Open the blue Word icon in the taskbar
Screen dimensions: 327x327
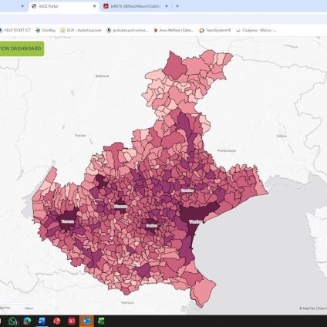[42, 321]
